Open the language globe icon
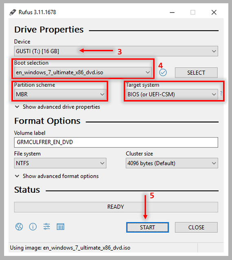Screen dimensions: 232x260 point(19,227)
